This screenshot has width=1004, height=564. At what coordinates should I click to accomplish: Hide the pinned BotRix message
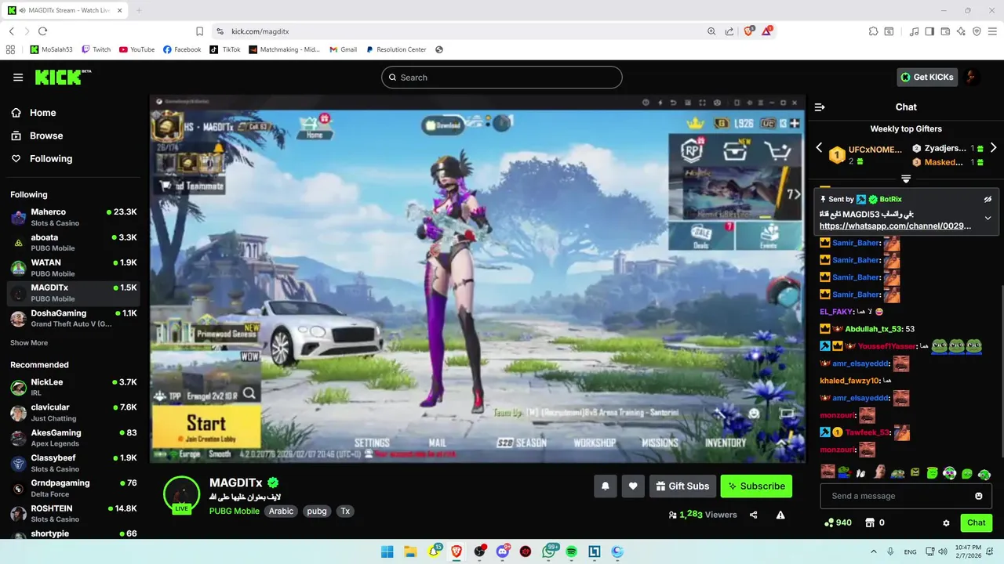point(988,199)
